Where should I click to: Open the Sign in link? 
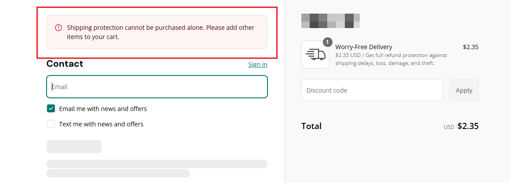point(257,65)
